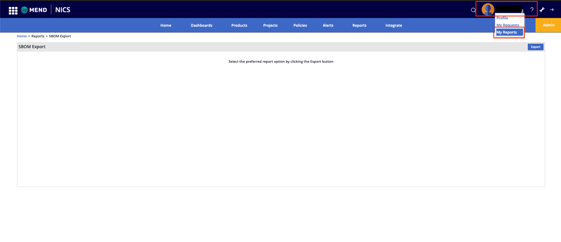The image size is (561, 242).
Task: Click the user avatar picture
Action: (488, 10)
